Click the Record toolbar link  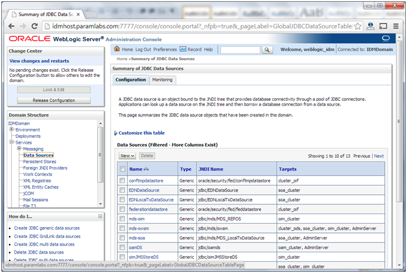point(194,49)
